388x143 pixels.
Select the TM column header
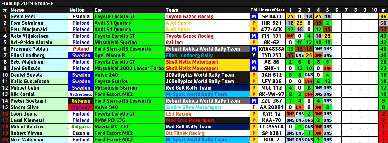click(254, 10)
